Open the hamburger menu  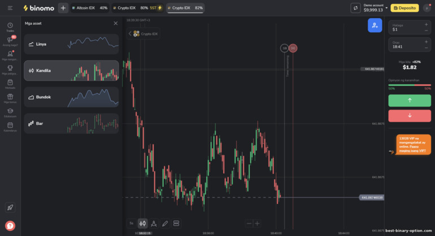point(10,8)
